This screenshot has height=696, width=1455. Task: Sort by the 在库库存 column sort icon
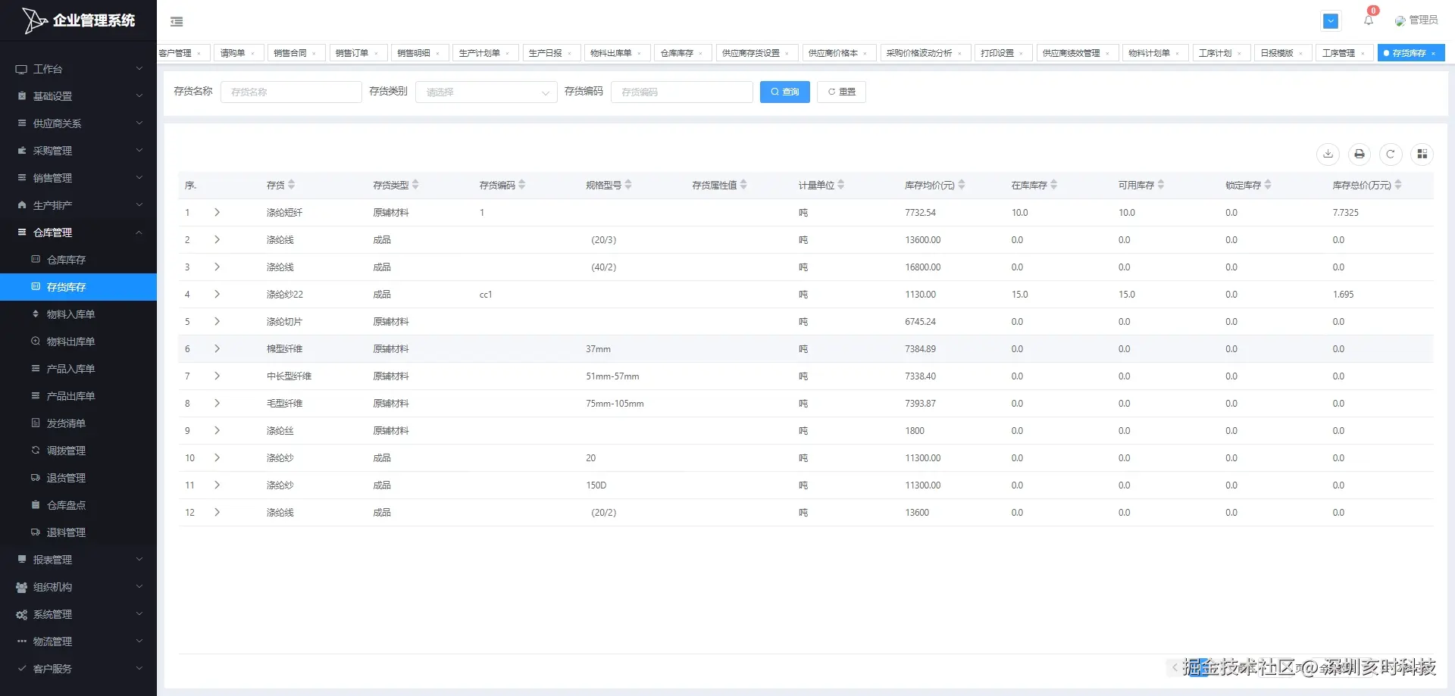pyautogui.click(x=1054, y=185)
